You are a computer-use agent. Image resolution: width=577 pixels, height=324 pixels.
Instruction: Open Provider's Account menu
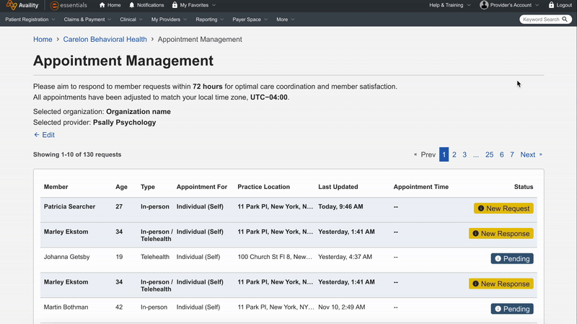pyautogui.click(x=511, y=5)
